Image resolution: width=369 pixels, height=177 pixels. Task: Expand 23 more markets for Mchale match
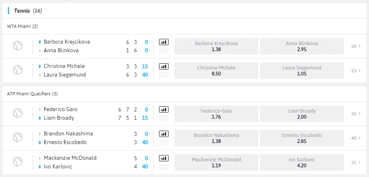[356, 71]
